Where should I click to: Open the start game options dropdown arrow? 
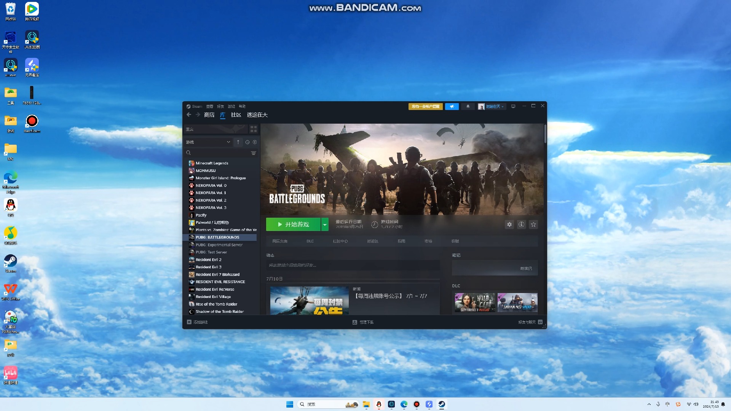click(x=325, y=225)
